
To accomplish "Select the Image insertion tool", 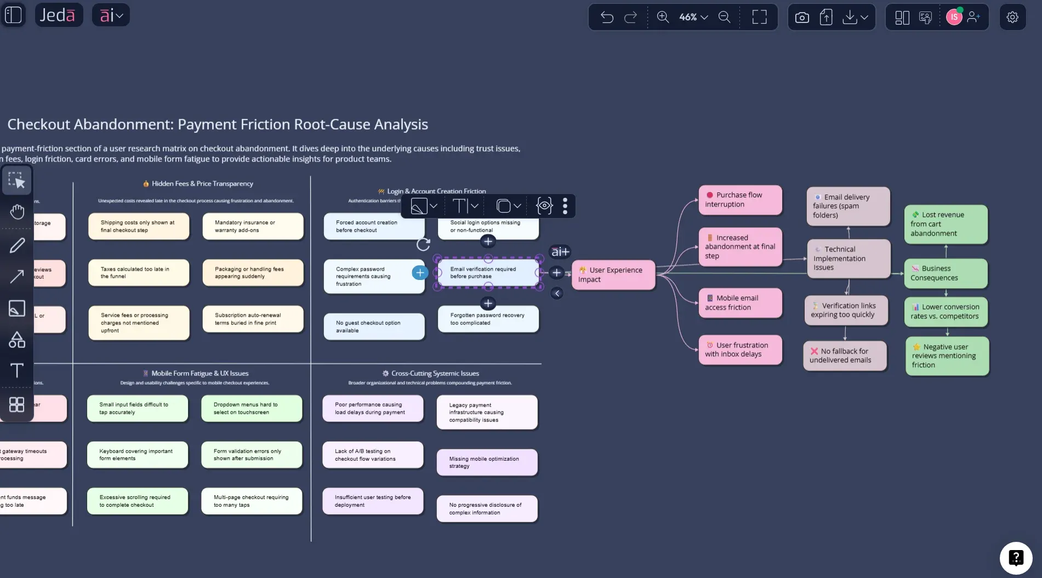I will 17,308.
